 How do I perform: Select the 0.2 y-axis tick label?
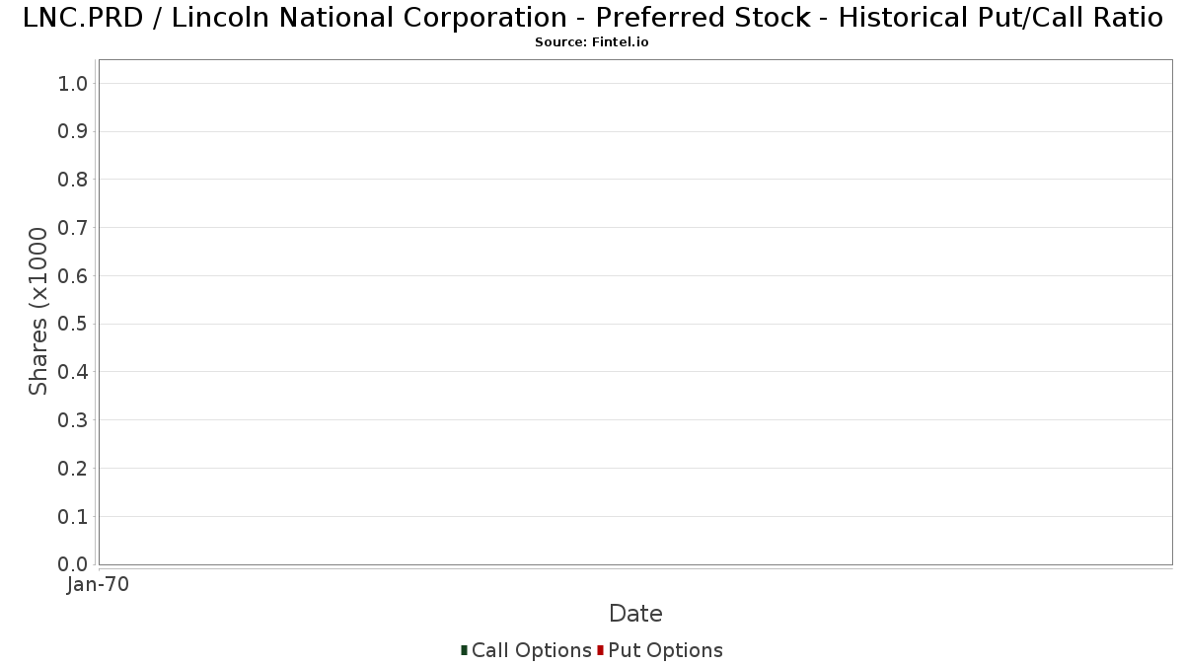pyautogui.click(x=74, y=469)
